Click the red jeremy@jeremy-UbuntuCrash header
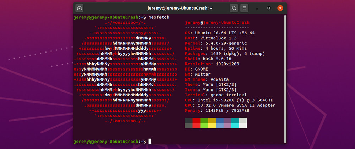Viewport: 355px width, 149px height. [217, 23]
